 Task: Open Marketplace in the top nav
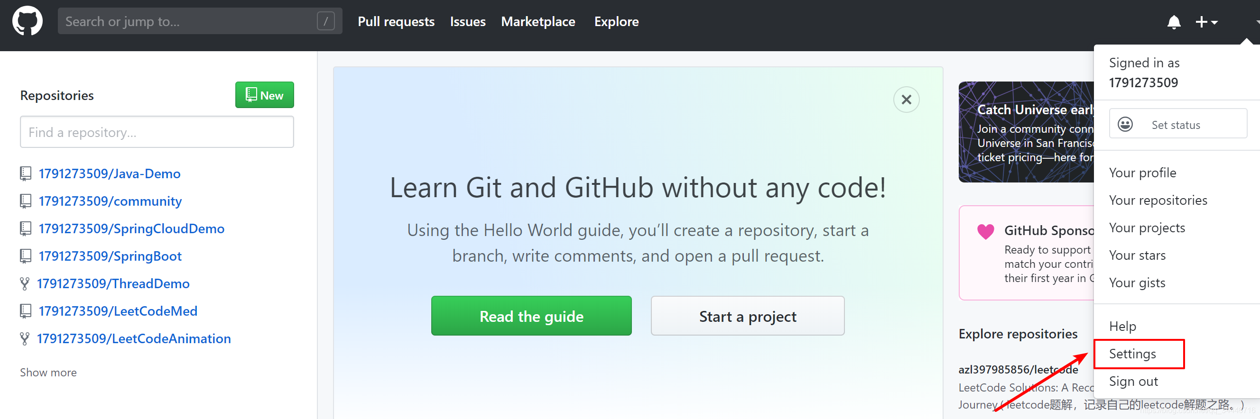coord(538,21)
